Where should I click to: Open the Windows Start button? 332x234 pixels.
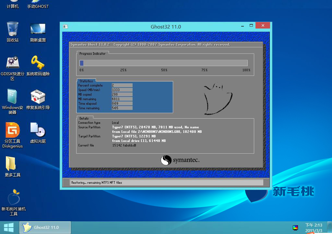pyautogui.click(x=9, y=228)
